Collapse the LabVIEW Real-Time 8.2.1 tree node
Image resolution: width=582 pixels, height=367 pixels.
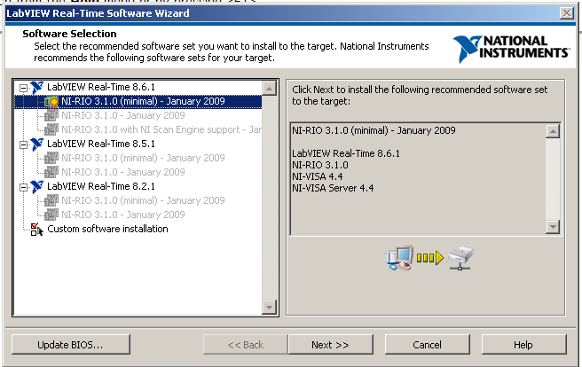pos(23,188)
